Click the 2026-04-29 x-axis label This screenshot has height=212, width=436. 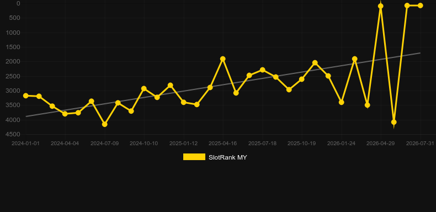click(x=381, y=144)
